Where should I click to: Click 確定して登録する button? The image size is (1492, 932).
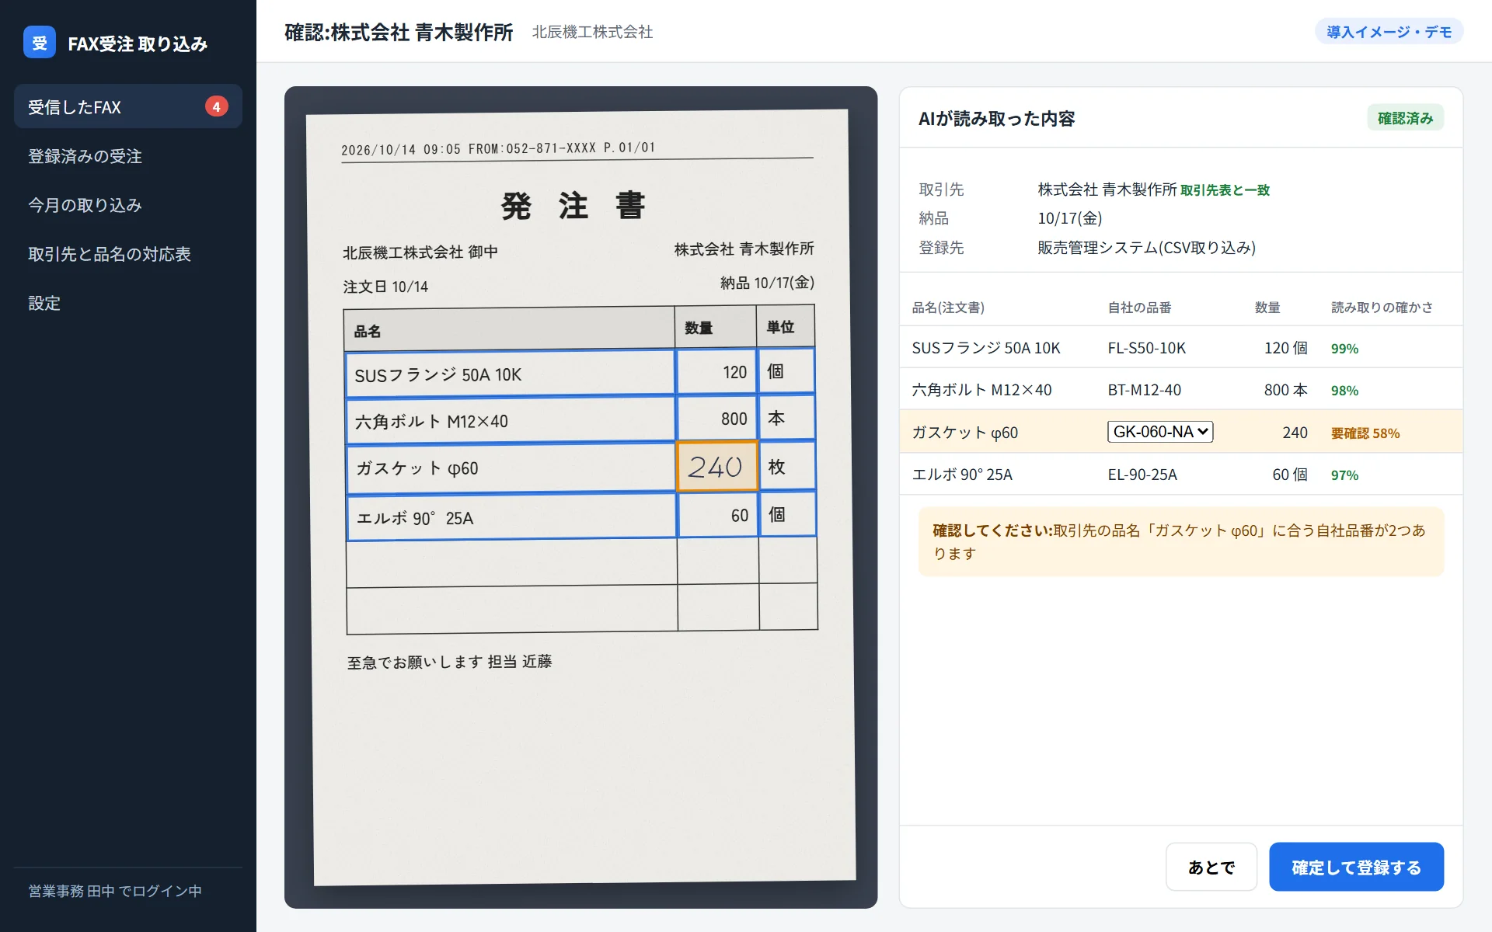1356,867
